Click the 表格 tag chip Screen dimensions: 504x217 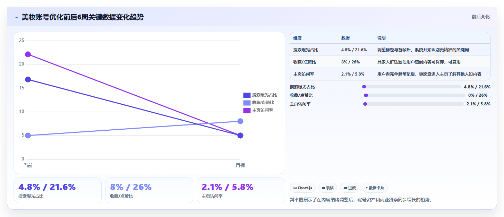(x=328, y=188)
